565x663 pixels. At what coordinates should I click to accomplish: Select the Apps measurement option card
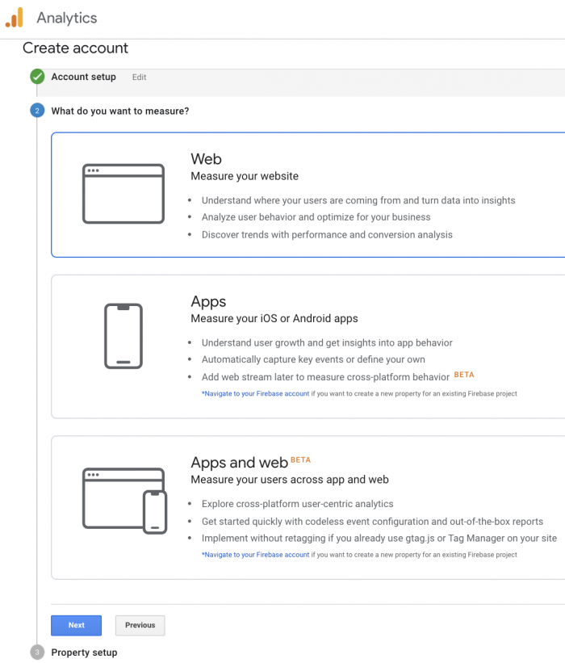pyautogui.click(x=308, y=346)
